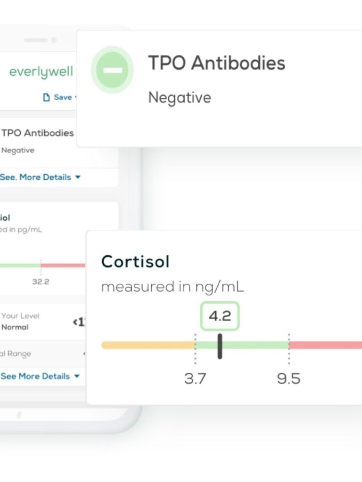Click the document icon next to Save

pyautogui.click(x=46, y=97)
